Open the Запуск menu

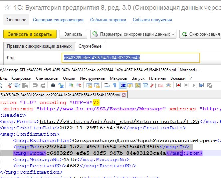tap(138, 78)
